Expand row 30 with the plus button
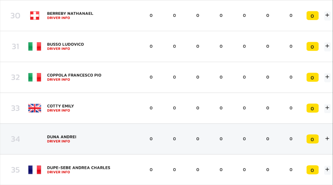 (327, 15)
